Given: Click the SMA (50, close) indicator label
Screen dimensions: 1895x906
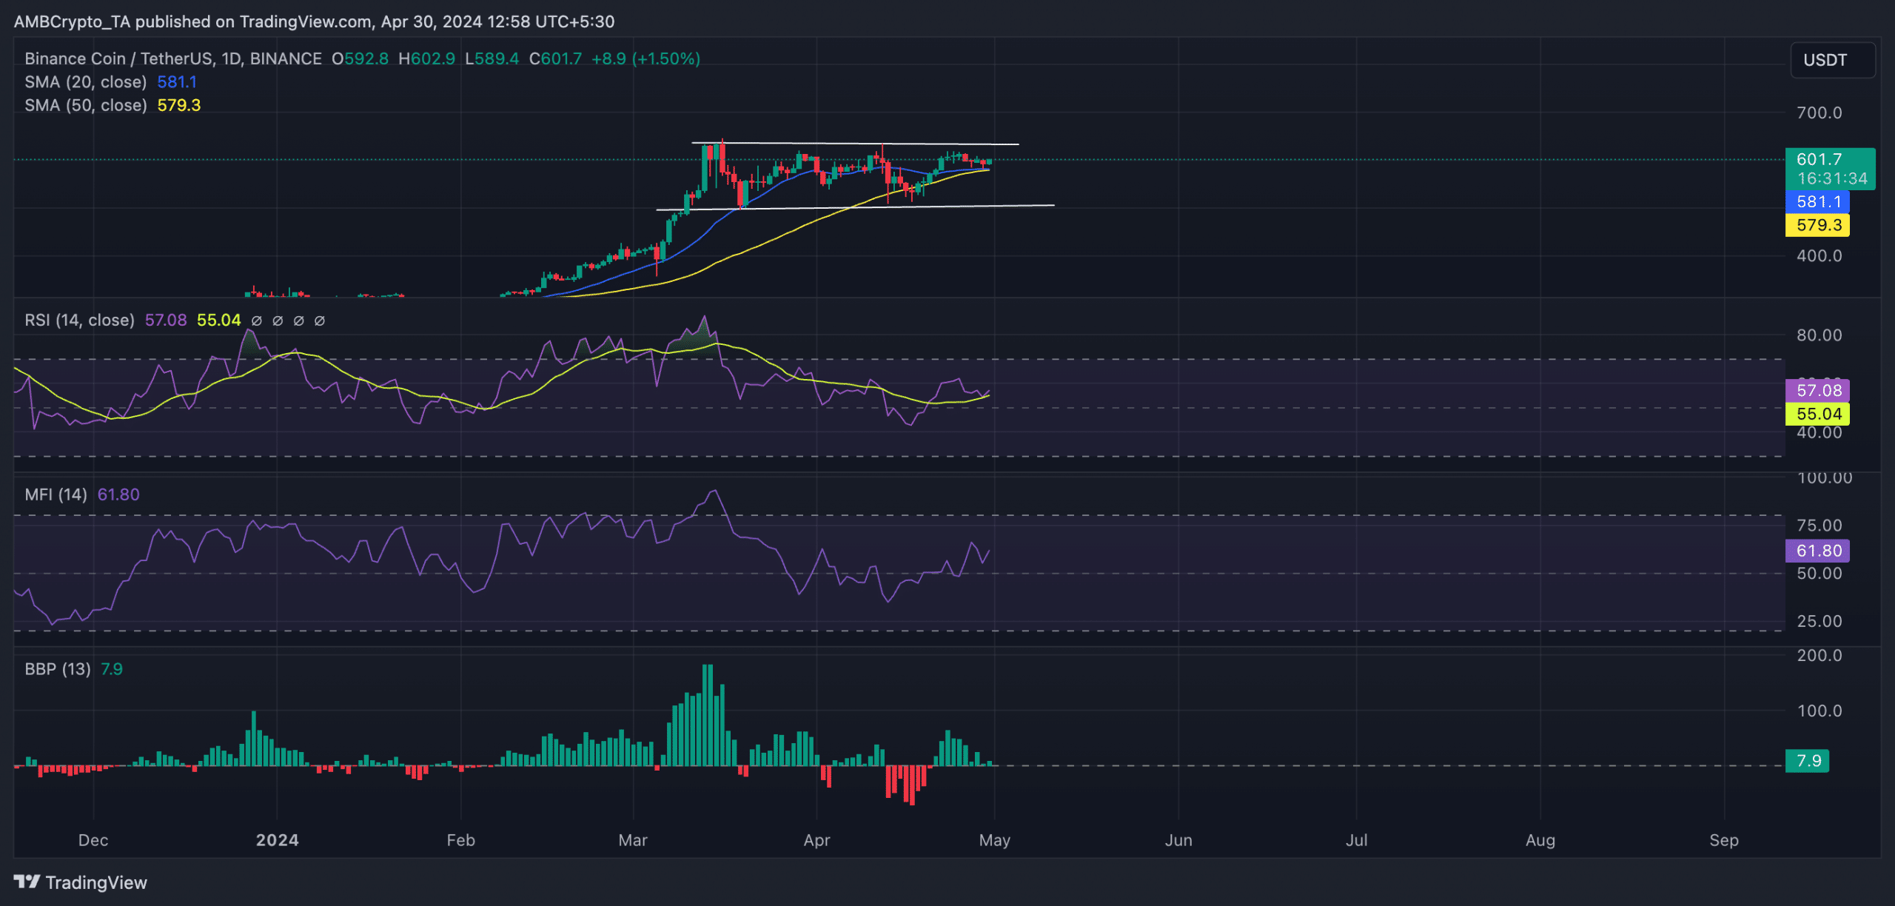Looking at the screenshot, I should (86, 105).
